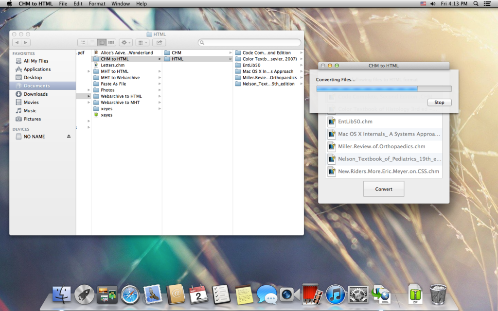Eject the NO NAME device
The width and height of the screenshot is (498, 311).
69,137
